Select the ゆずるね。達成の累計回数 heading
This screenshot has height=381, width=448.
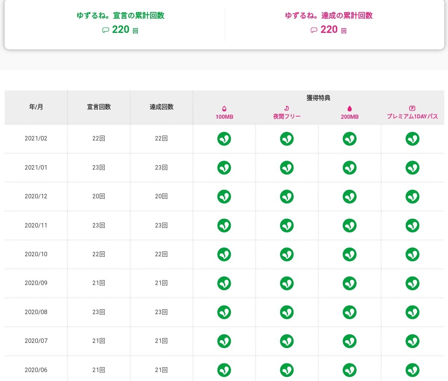(329, 16)
